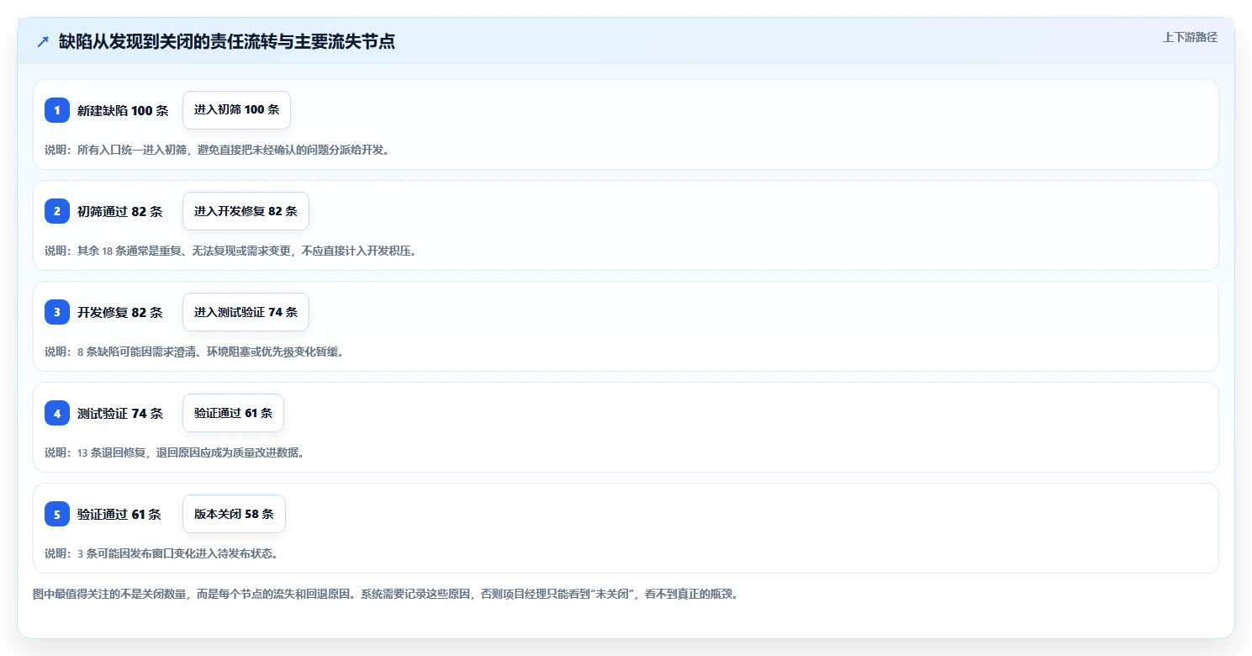1252x656 pixels.
Task: Click the 验证通过 61 条 chip button
Action: [x=233, y=413]
